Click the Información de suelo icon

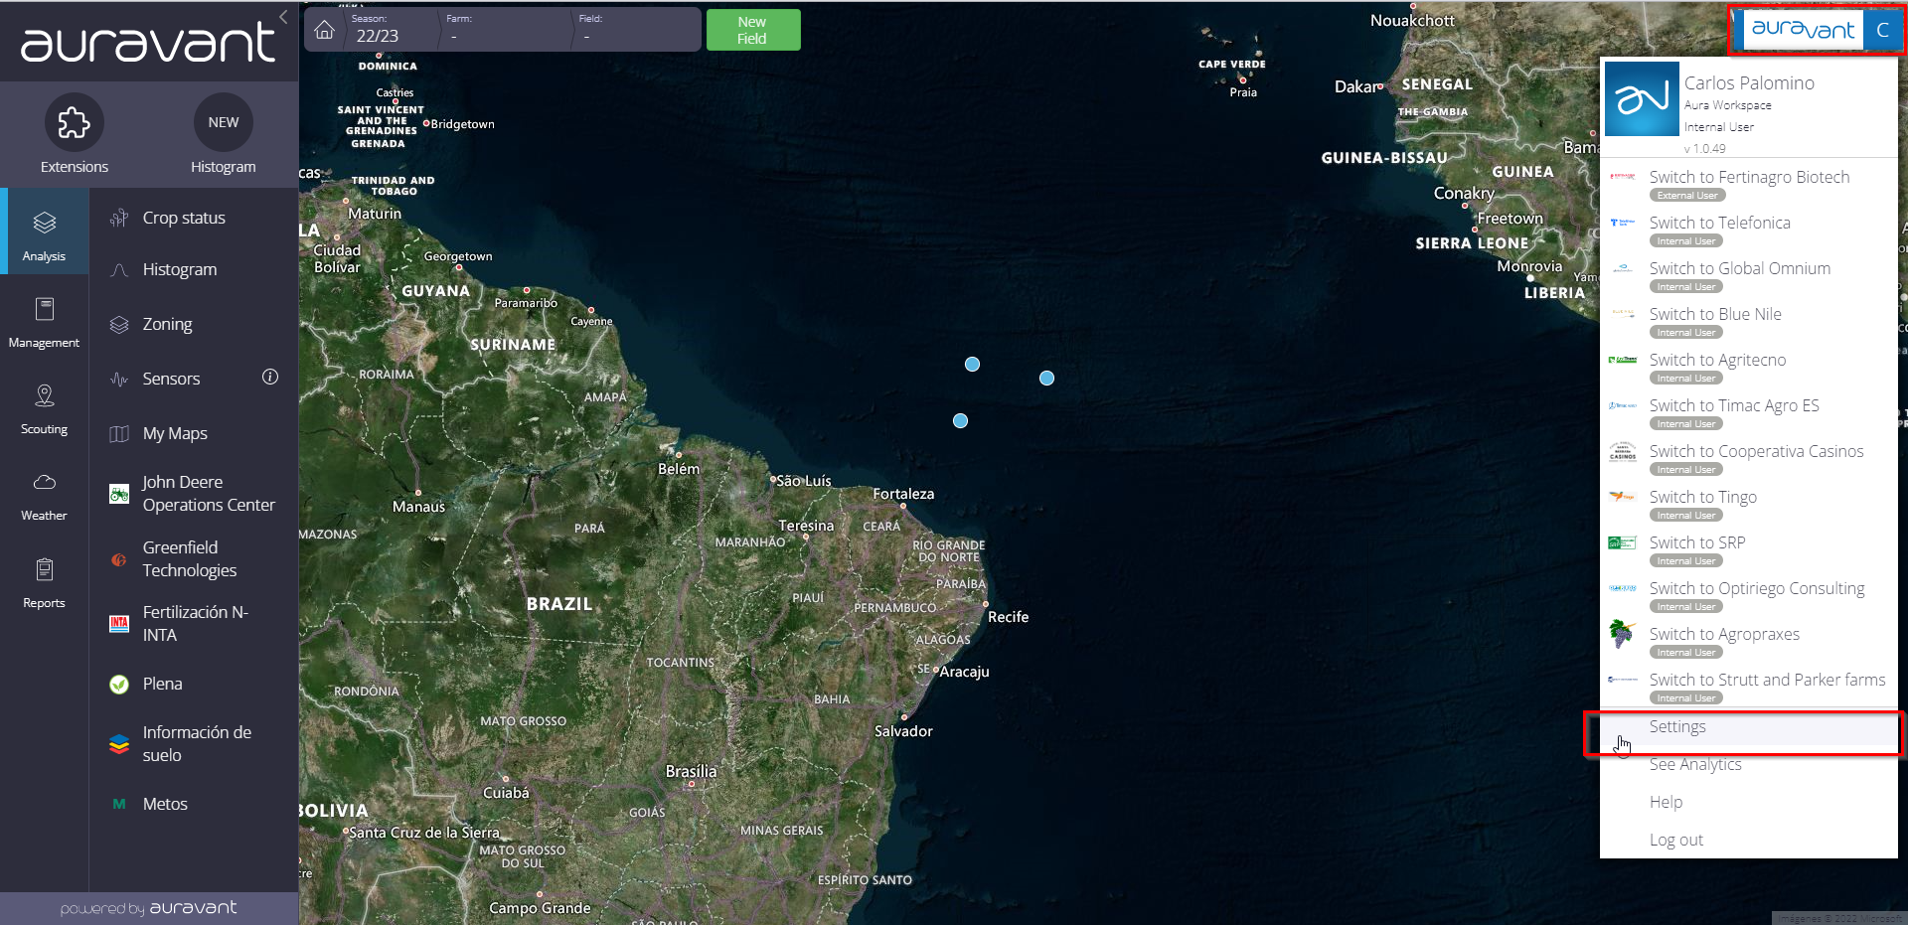(x=119, y=744)
